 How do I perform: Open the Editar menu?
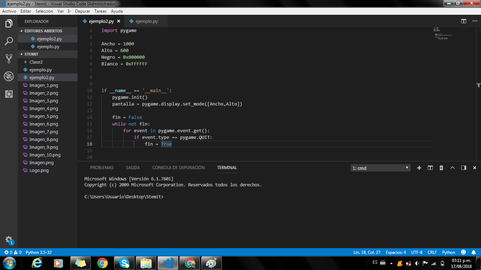pyautogui.click(x=26, y=11)
